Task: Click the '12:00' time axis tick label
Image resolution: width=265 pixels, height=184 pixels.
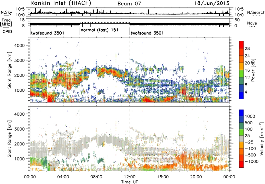Action: (130, 177)
